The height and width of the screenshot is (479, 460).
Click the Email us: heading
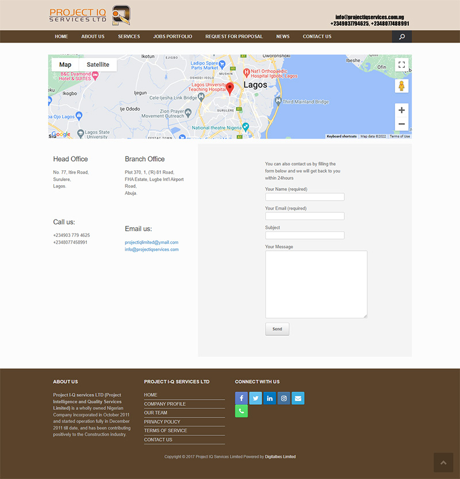139,228
